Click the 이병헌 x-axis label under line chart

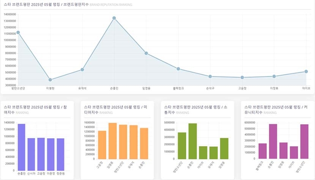[50, 88]
